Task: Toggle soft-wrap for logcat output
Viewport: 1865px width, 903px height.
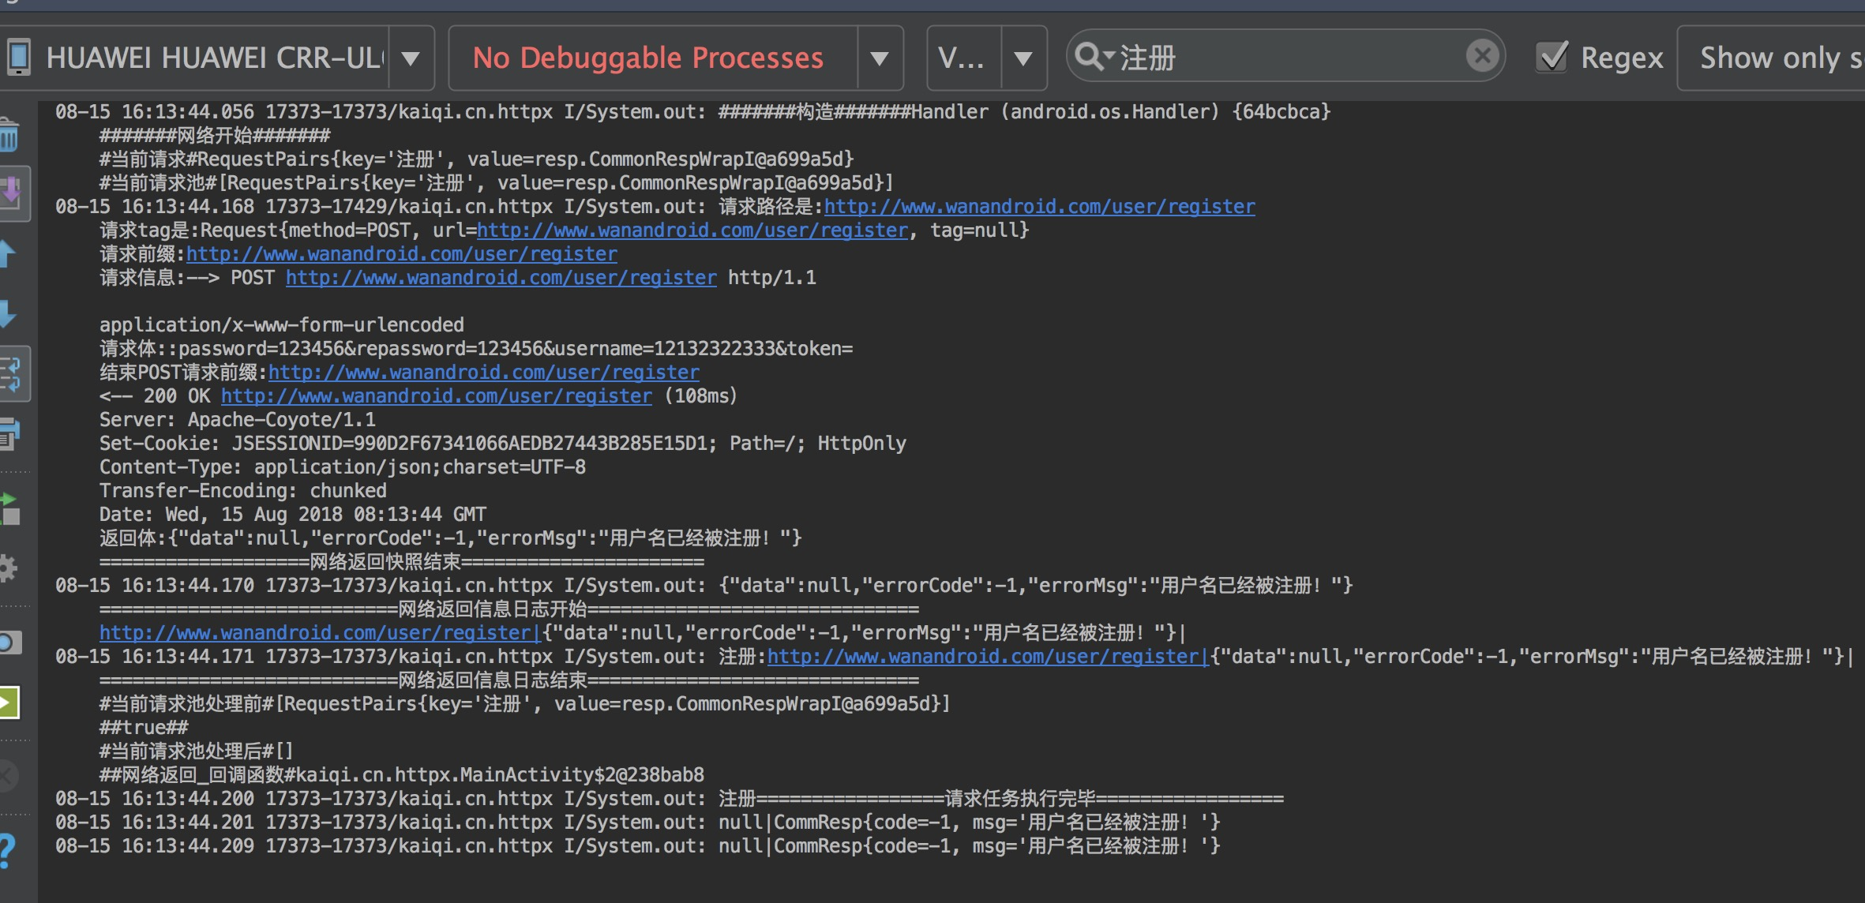Action: click(x=13, y=373)
